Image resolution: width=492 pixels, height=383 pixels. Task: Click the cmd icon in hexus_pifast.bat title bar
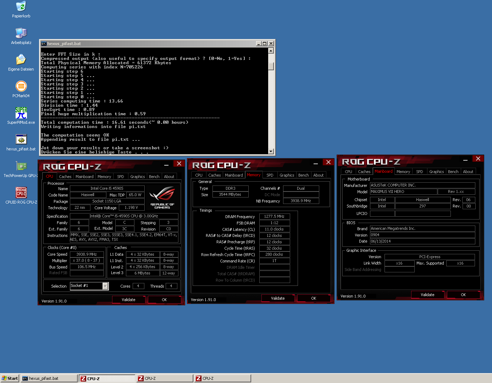pyautogui.click(x=44, y=44)
